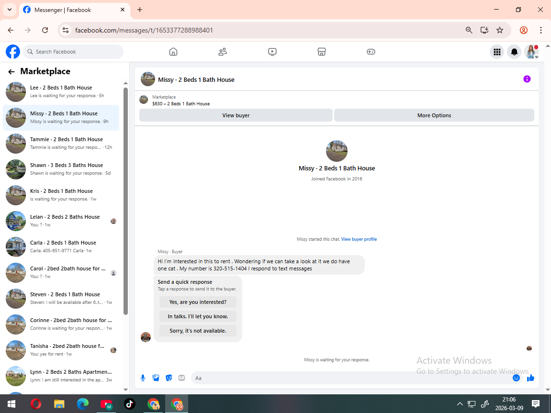Send quick response 'Sorry, it's not available.'

click(198, 331)
